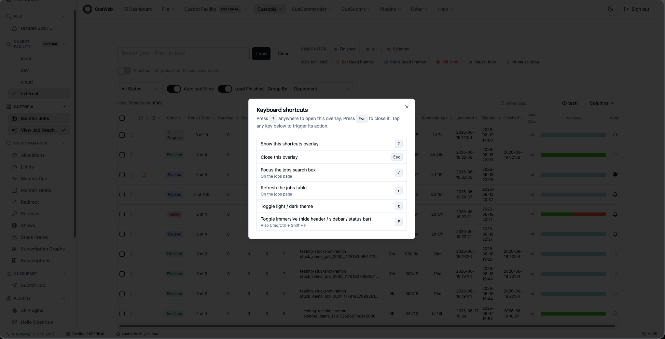Click progress bar of Failing job
Viewport: 665px width, 339px height.
point(573,214)
